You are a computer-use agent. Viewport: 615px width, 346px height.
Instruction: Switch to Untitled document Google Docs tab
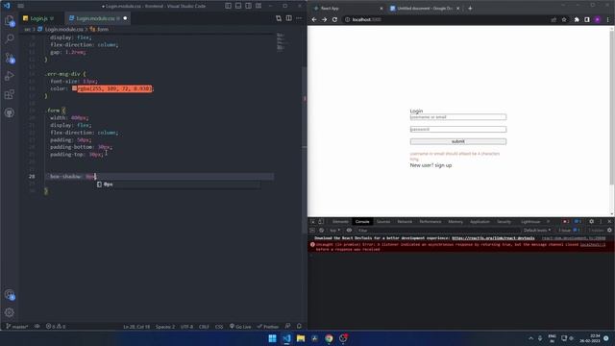pos(424,9)
